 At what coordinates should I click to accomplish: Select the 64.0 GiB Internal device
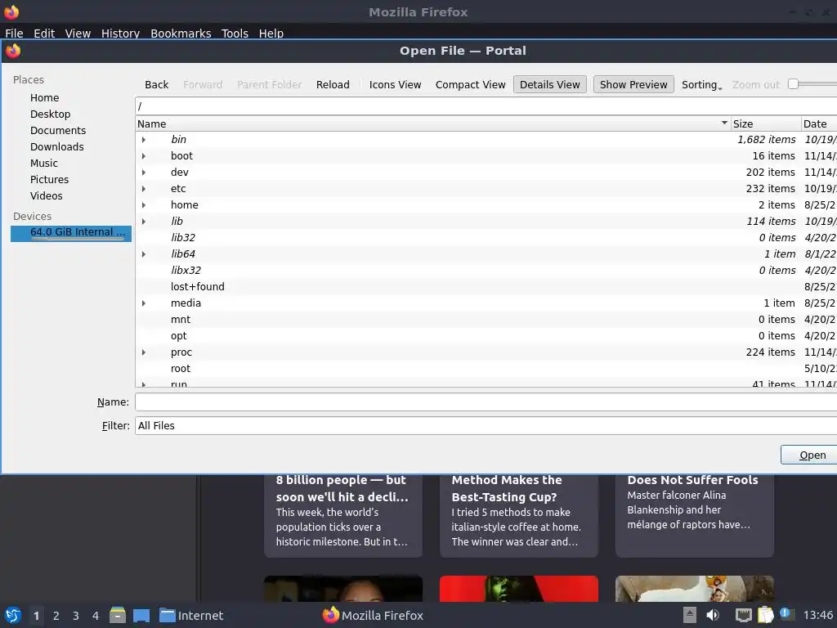point(70,233)
